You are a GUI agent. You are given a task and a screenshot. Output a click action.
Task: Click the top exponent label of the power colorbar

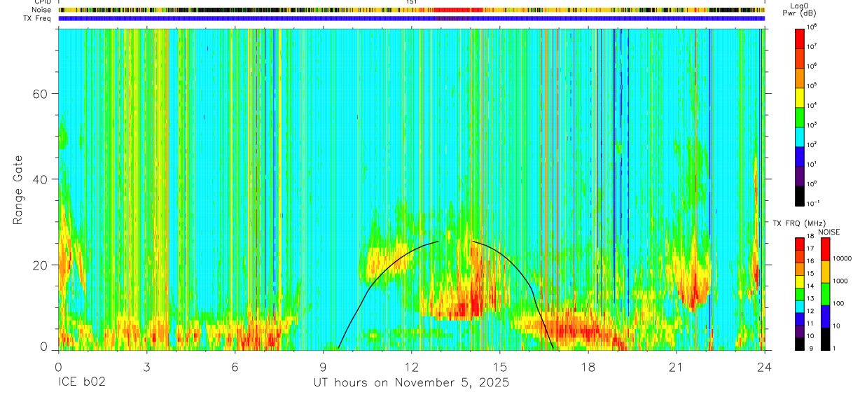[812, 27]
